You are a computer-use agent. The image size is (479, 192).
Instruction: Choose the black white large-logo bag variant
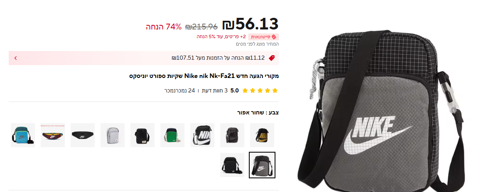202,135
